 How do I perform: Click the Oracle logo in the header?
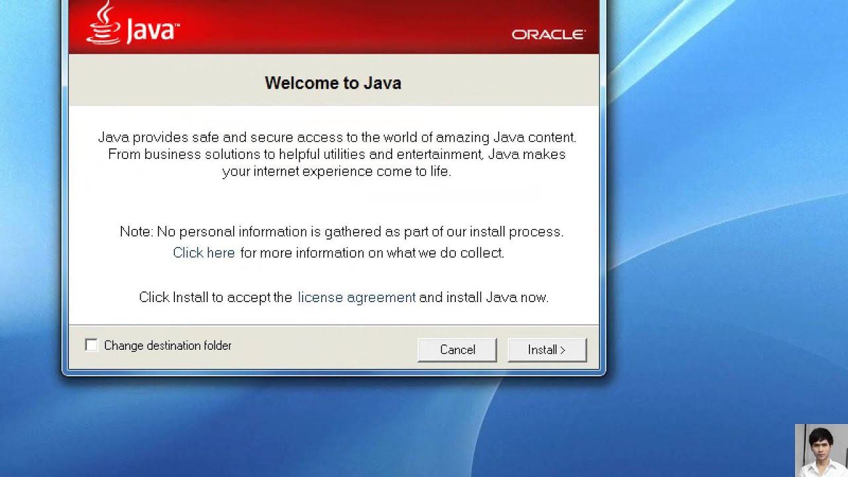pyautogui.click(x=549, y=34)
